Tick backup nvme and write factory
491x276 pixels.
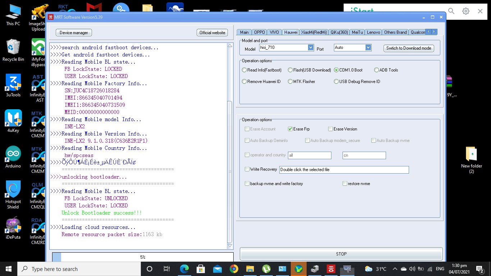point(247,184)
